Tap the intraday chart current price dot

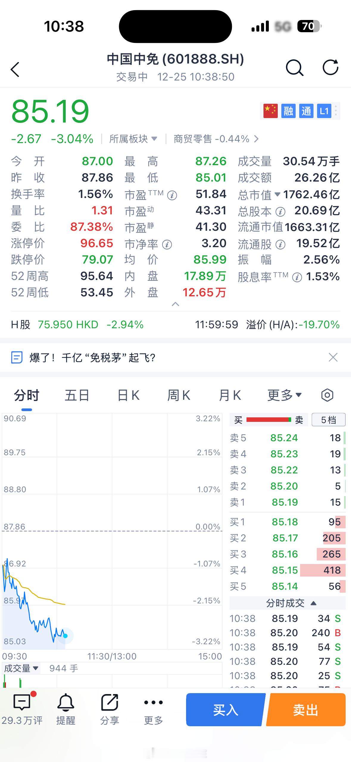click(x=65, y=636)
